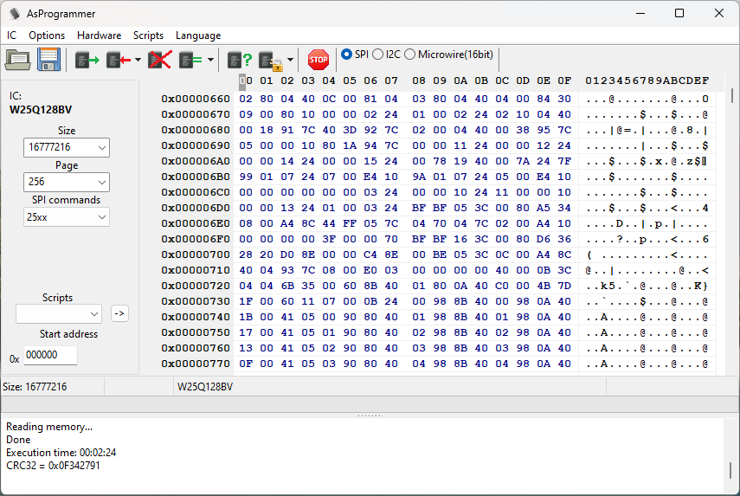This screenshot has height=496, width=740.
Task: Click the Erase IC red cross icon
Action: pos(159,60)
